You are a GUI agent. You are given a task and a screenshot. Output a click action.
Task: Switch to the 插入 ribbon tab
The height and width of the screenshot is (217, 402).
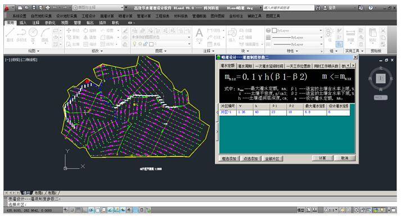click(23, 22)
